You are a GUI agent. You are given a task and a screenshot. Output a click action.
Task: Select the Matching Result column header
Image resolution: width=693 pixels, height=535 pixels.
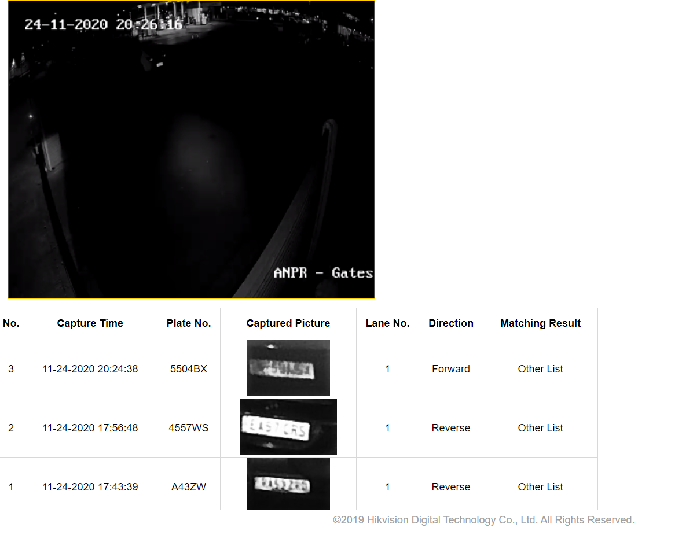[540, 323]
